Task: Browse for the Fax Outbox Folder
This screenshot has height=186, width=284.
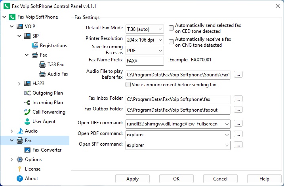Action: 238,110
